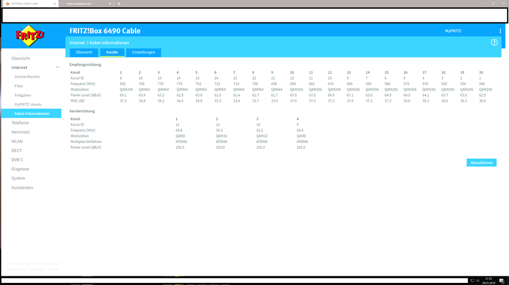
Task: Click the avm.de footer link
Action: [53, 270]
